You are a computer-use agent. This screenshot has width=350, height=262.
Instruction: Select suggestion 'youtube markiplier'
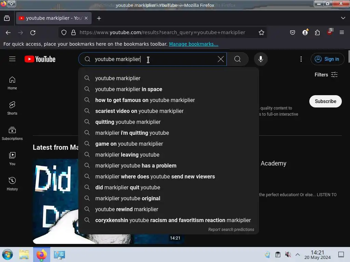point(169,78)
